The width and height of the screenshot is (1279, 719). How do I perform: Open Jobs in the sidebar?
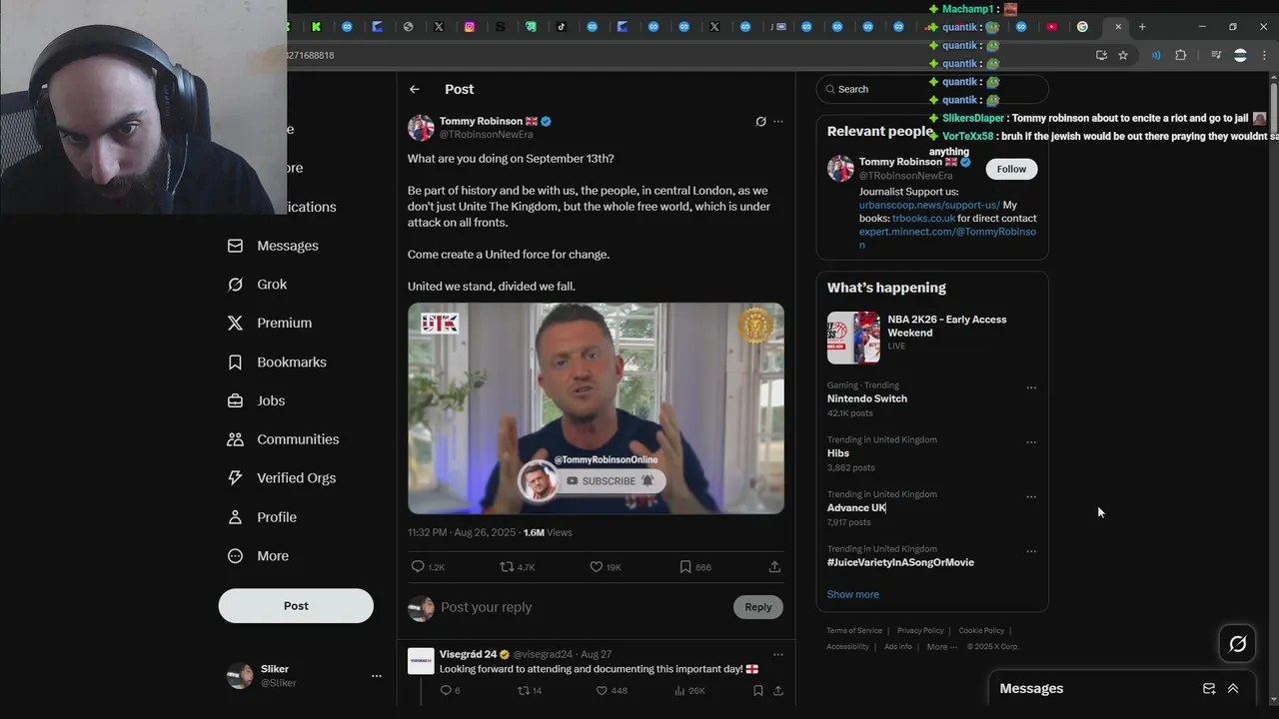tap(256, 400)
